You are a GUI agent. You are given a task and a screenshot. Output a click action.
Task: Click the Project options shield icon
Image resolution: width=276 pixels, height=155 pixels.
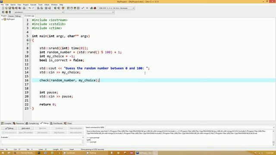(x=63, y=8)
